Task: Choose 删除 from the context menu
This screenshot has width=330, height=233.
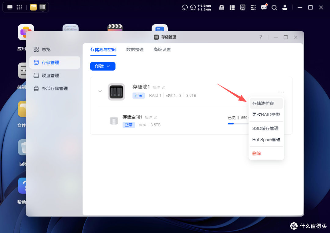Action: click(x=266, y=154)
